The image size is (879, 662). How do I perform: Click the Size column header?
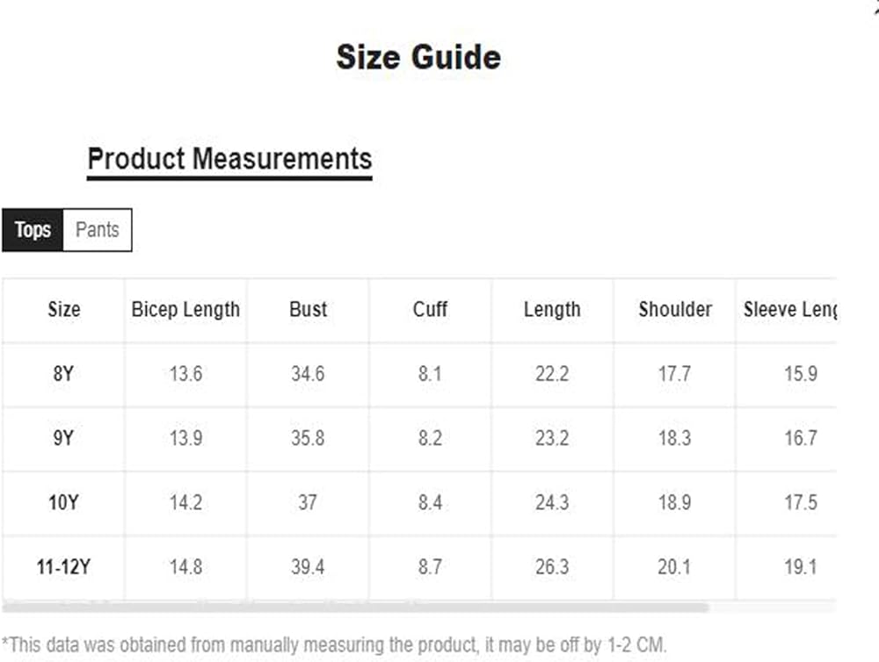pos(63,309)
